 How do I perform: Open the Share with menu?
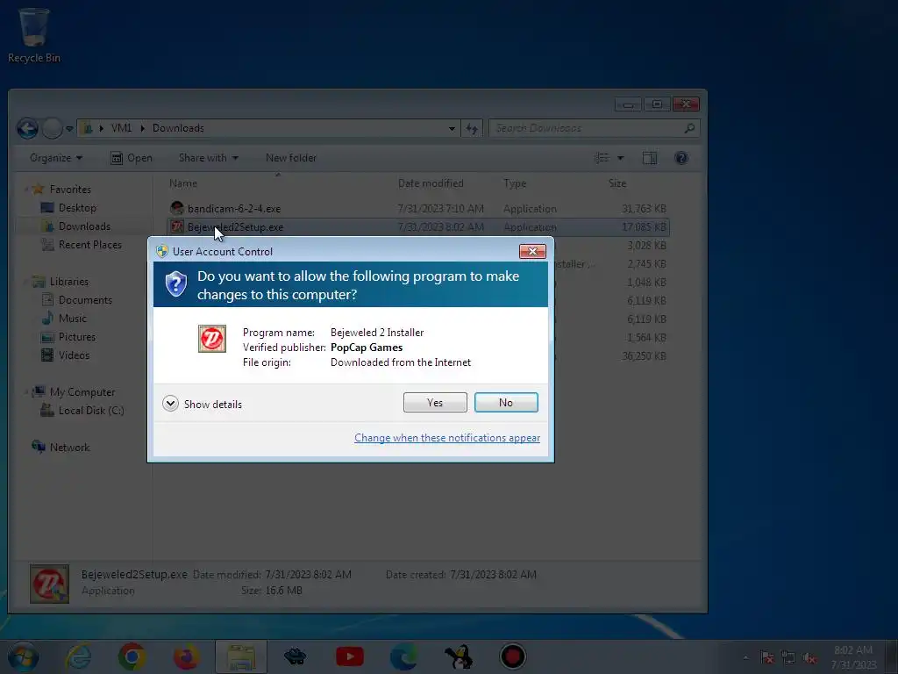tap(209, 158)
